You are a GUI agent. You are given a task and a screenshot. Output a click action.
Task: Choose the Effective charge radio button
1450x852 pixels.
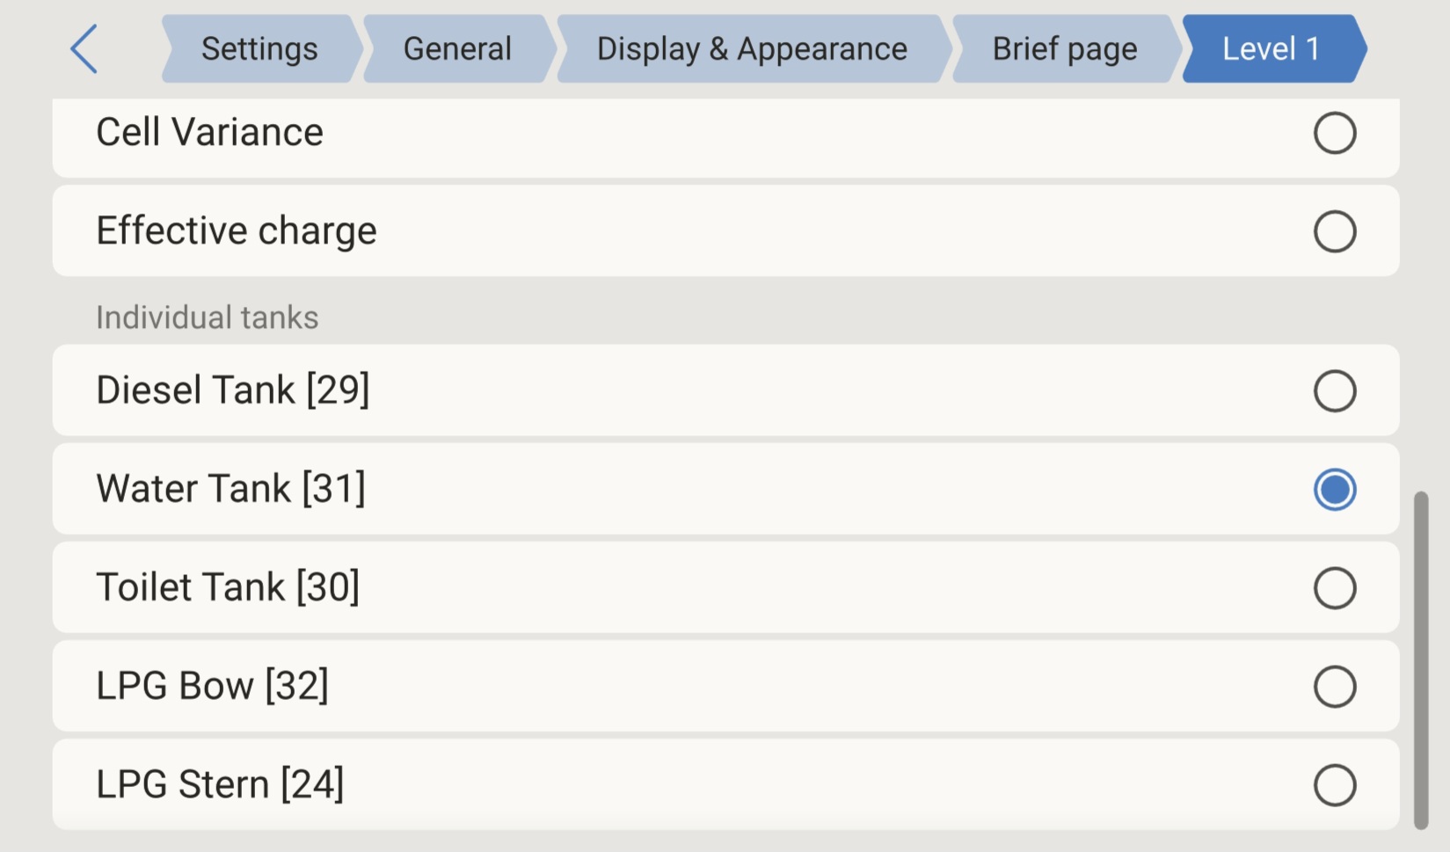click(1334, 232)
